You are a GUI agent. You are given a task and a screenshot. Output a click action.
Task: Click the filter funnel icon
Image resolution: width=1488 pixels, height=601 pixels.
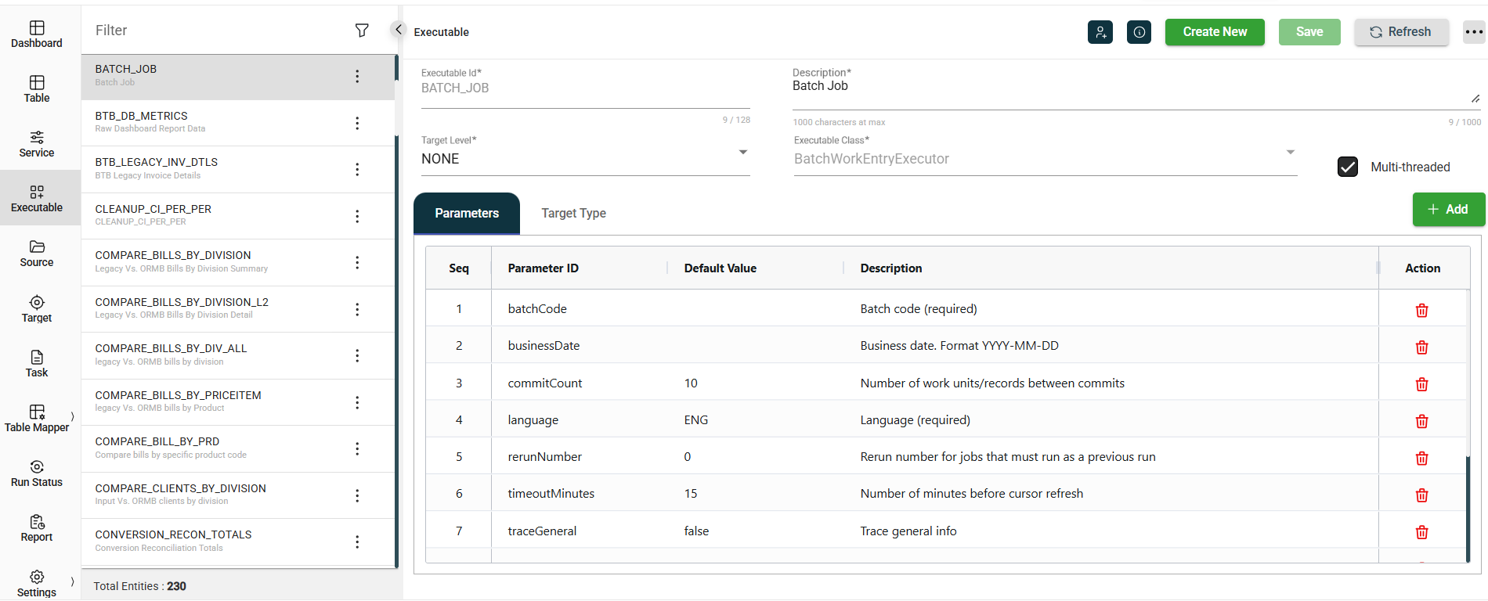(362, 31)
